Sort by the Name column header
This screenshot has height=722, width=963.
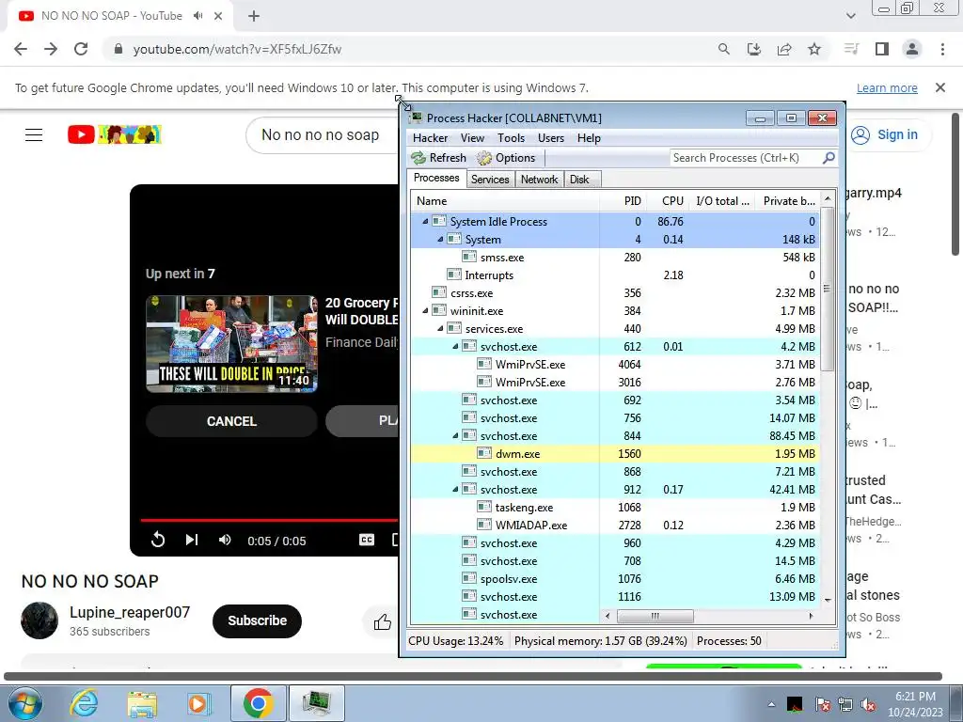(505, 201)
